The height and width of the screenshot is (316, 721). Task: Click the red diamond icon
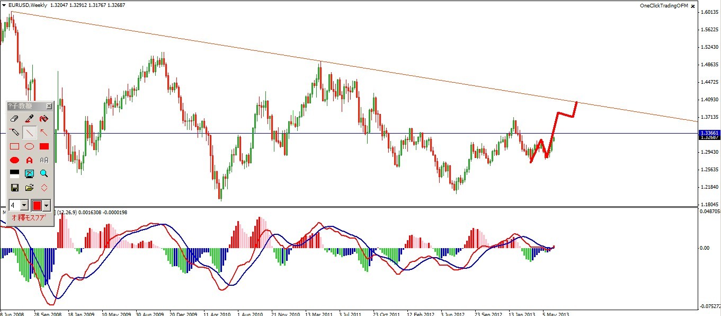44,188
